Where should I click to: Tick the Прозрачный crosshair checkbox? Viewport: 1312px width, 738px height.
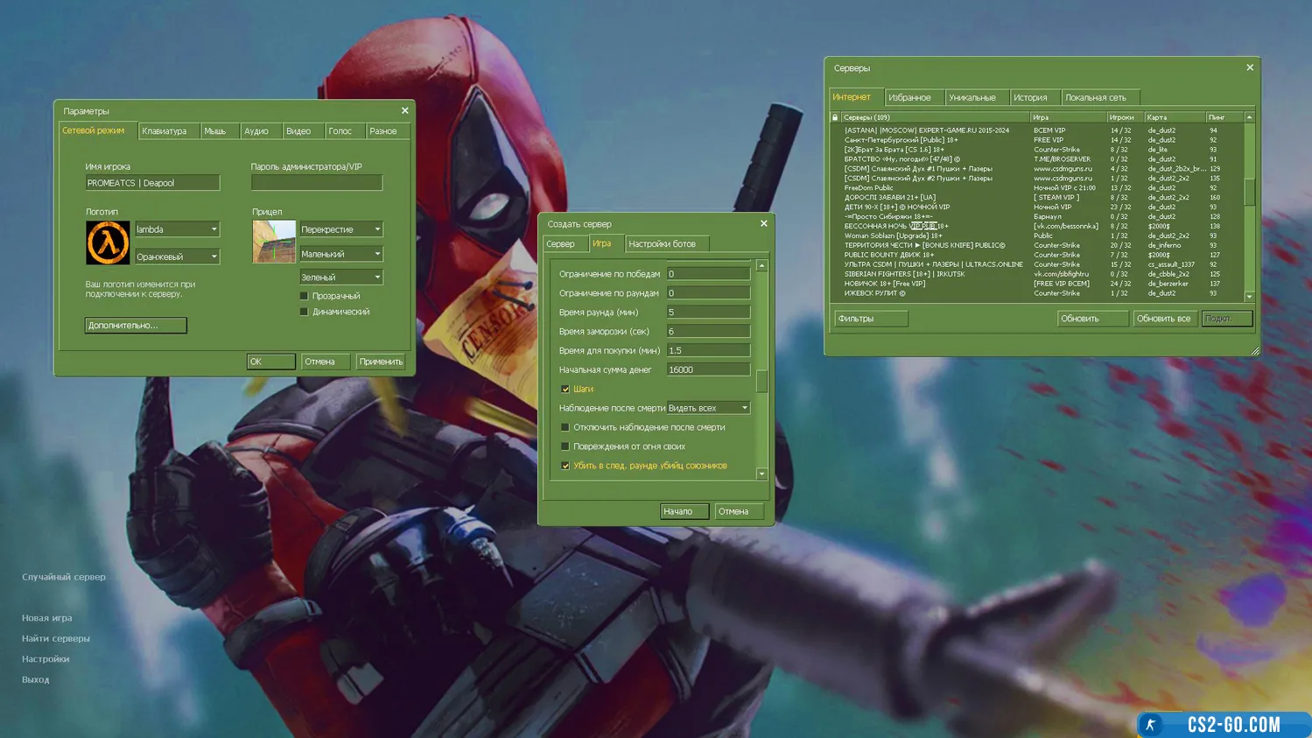(x=305, y=296)
